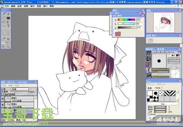Adjust the 移动X slider in Tone panel
Viewport: 183px width, 127px height.
point(160,107)
